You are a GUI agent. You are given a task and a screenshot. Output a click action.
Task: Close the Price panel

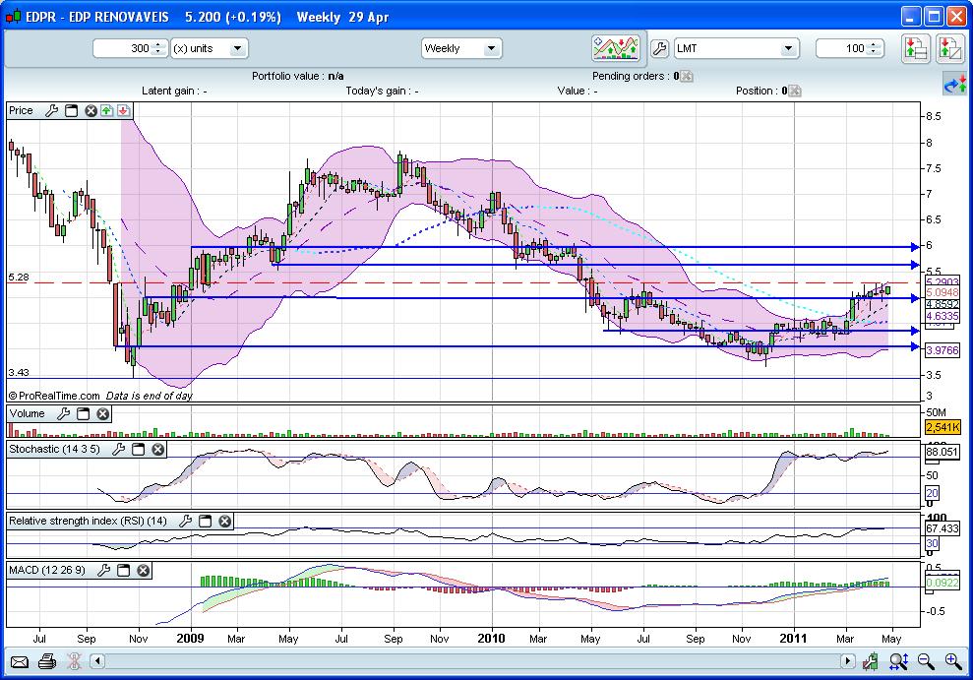pyautogui.click(x=91, y=110)
